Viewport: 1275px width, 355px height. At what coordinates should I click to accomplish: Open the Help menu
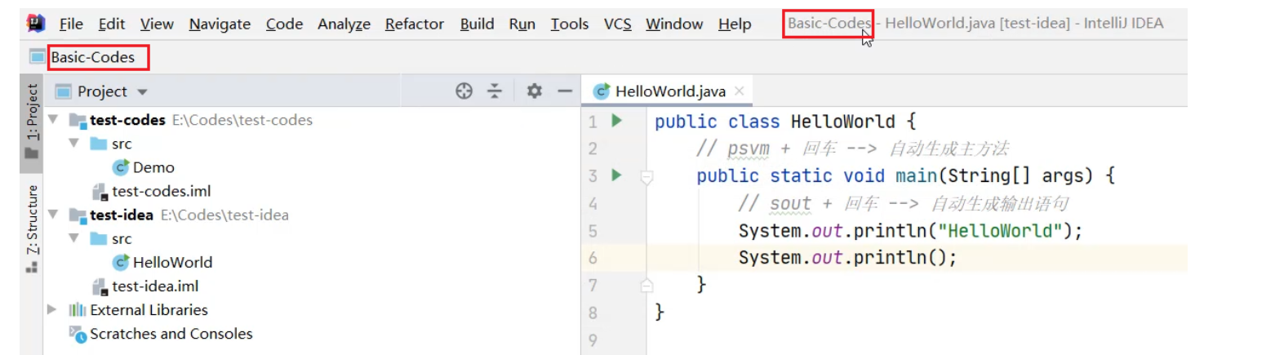(x=735, y=24)
